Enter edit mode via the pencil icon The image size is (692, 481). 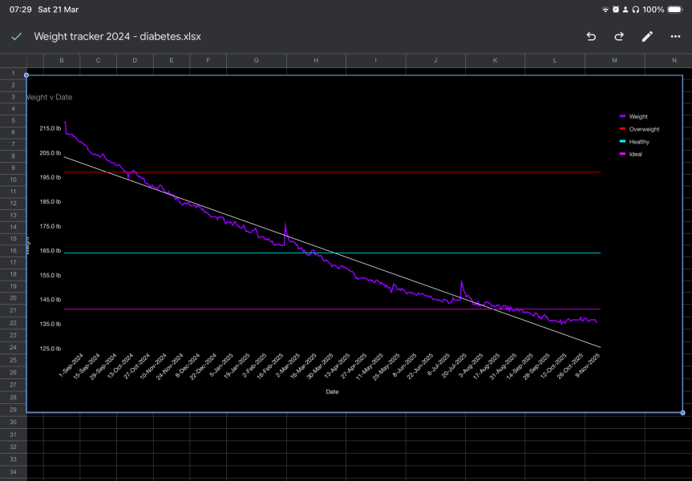[648, 37]
